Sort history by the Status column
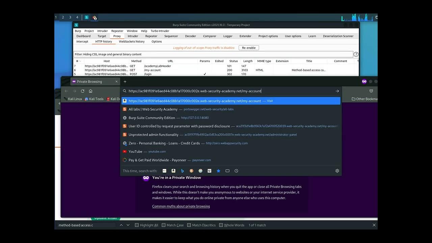 click(x=234, y=61)
